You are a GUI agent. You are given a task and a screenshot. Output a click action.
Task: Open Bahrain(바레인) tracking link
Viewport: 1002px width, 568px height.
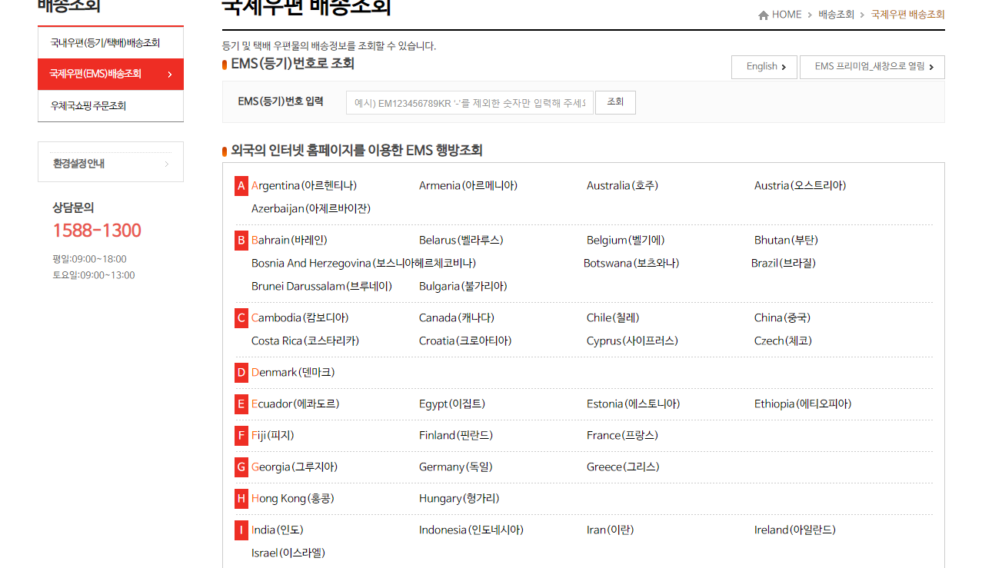(289, 241)
